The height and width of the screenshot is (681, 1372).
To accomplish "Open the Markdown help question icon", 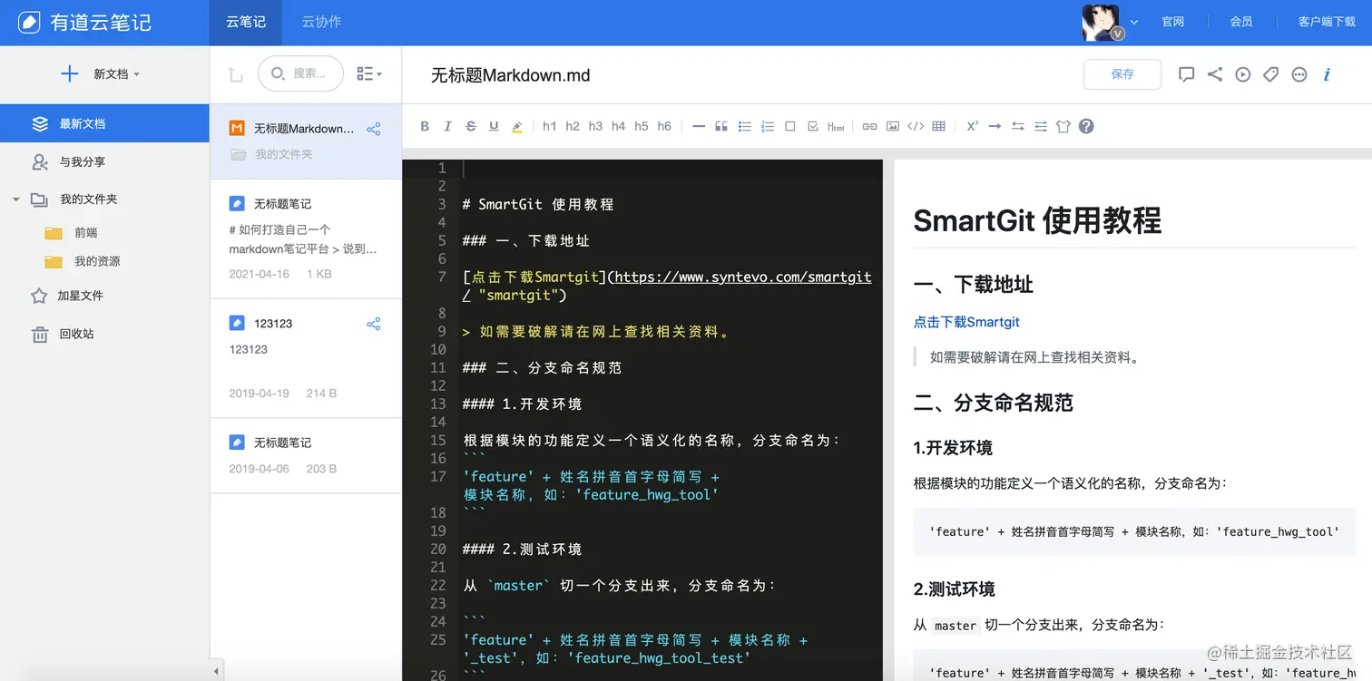I will pyautogui.click(x=1086, y=126).
